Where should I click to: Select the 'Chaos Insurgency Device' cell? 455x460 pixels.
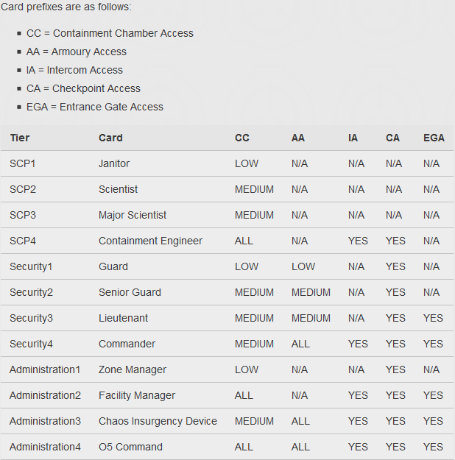tap(158, 421)
